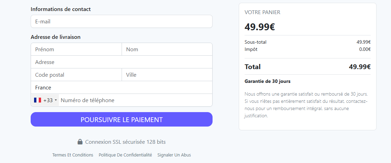The image size is (391, 163).
Task: Click the French flag icon
Action: point(38,100)
